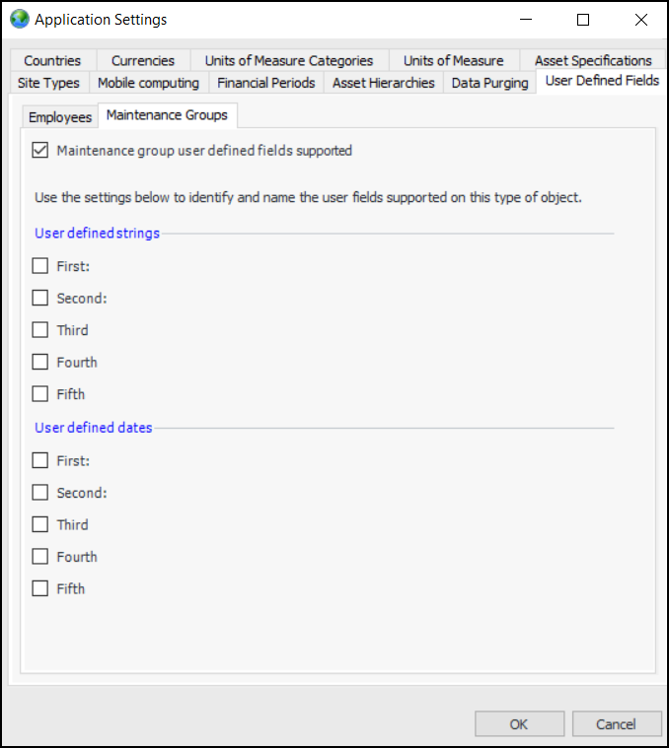Image resolution: width=669 pixels, height=748 pixels.
Task: Enable the Fourth user defined date
Action: (40, 557)
